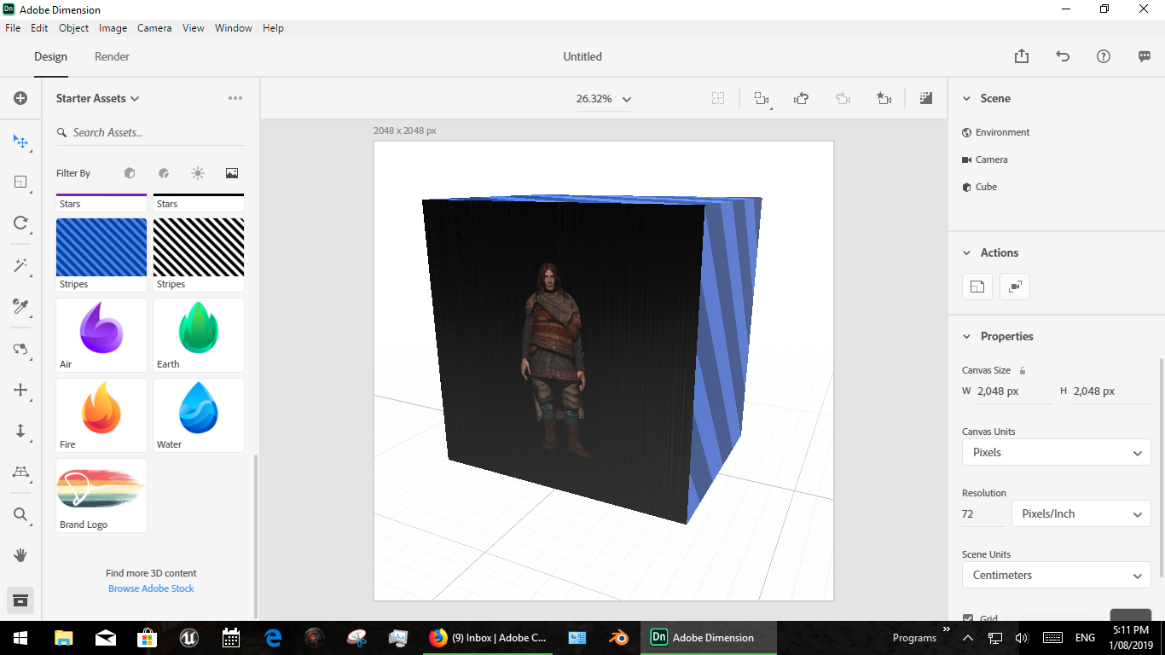Collapse the Properties panel section
Viewport: 1165px width, 655px height.
pos(966,337)
